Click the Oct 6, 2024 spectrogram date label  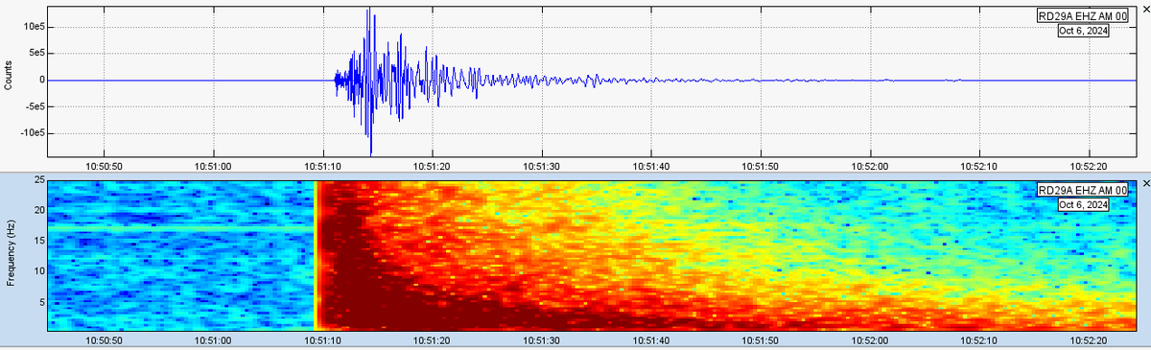[1084, 205]
